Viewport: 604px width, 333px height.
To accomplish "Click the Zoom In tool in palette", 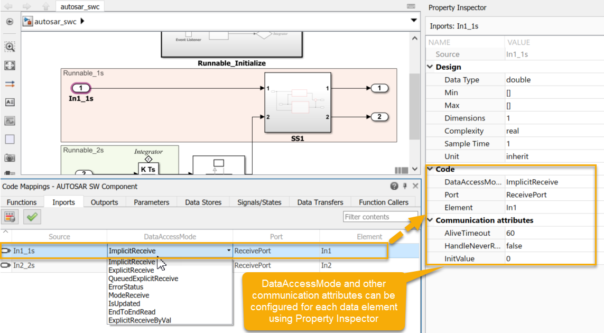I will (x=10, y=47).
